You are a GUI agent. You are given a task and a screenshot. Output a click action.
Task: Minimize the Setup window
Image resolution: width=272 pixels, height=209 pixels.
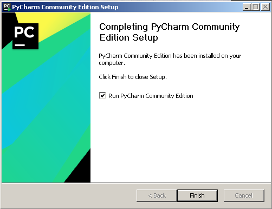coord(247,7)
